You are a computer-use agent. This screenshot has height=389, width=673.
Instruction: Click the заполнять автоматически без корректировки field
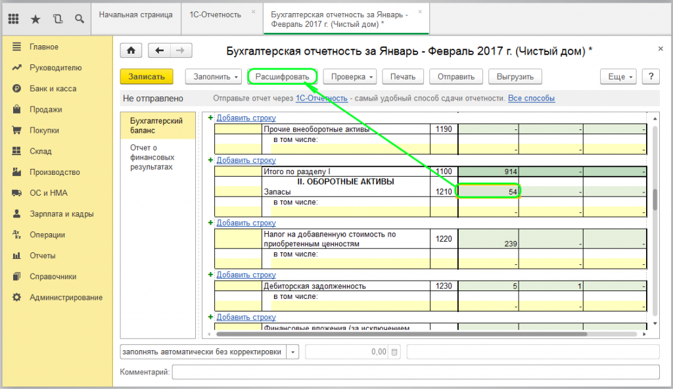click(x=204, y=352)
